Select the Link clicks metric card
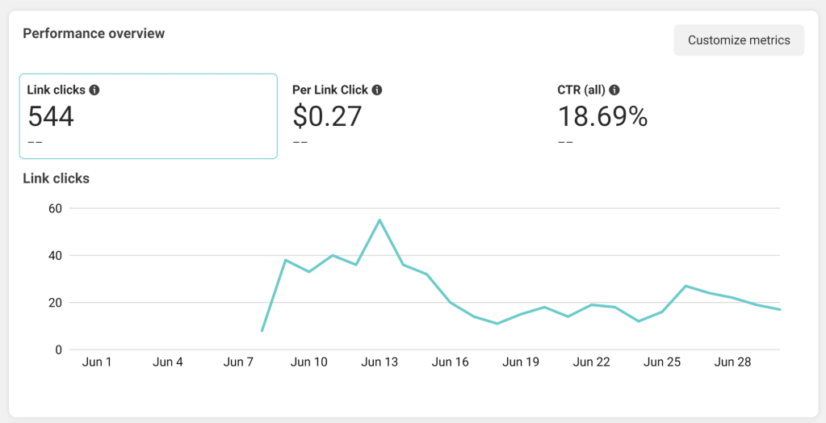 [x=149, y=116]
